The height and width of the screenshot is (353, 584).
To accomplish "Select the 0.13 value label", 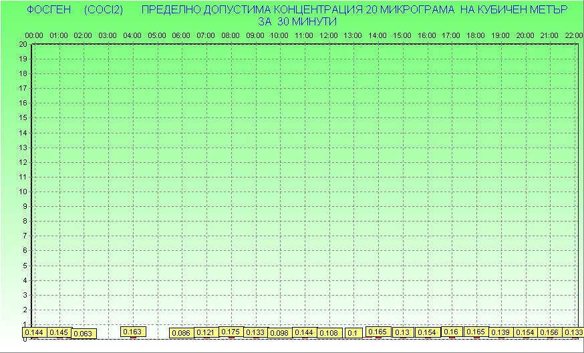I will tap(402, 332).
